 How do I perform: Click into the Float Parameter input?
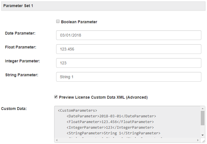(128, 49)
